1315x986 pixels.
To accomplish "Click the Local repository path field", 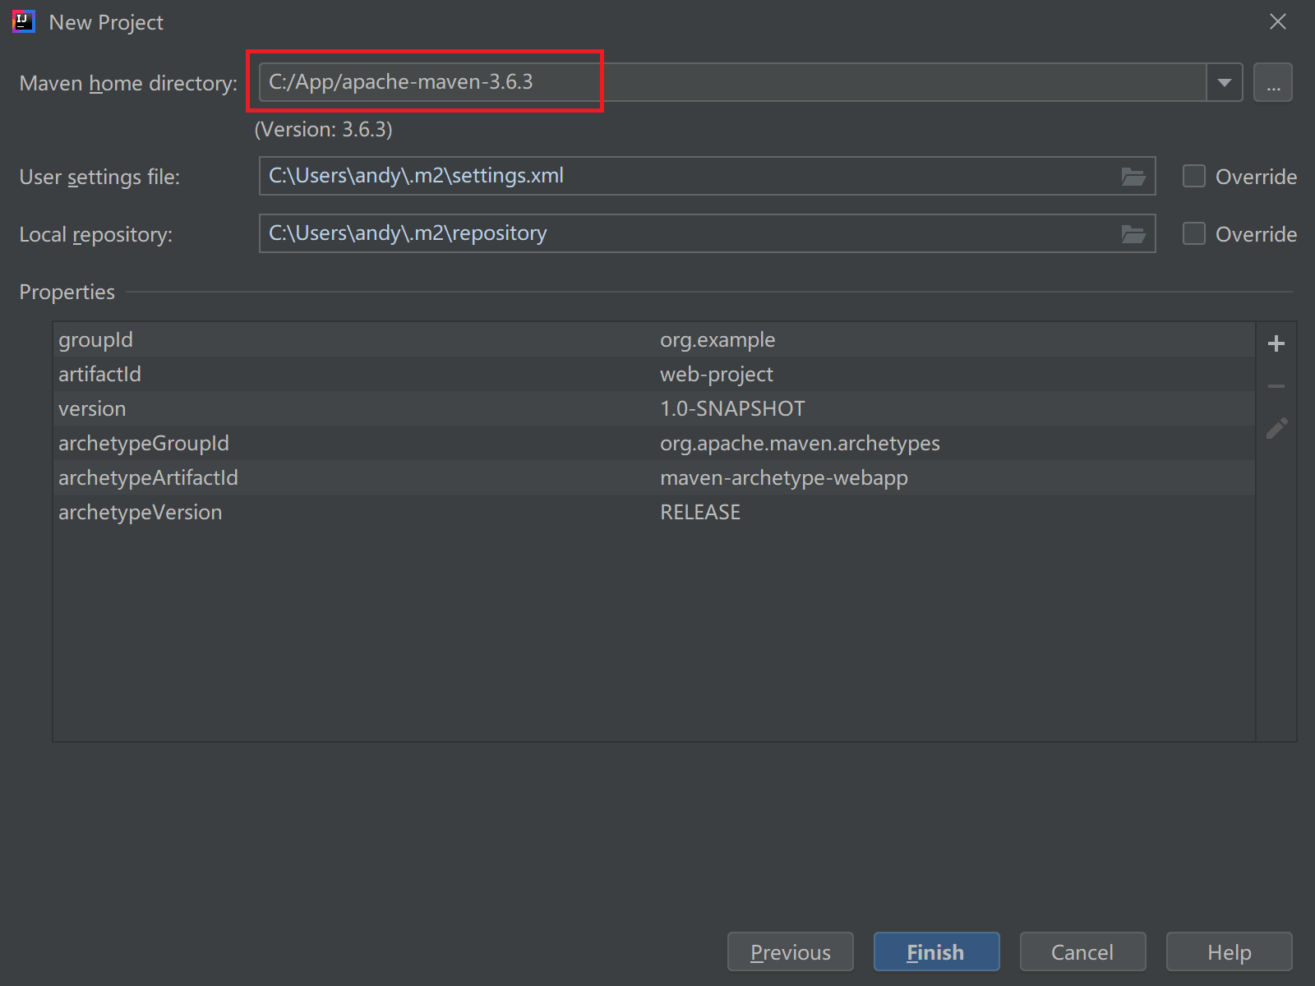I will pos(707,233).
